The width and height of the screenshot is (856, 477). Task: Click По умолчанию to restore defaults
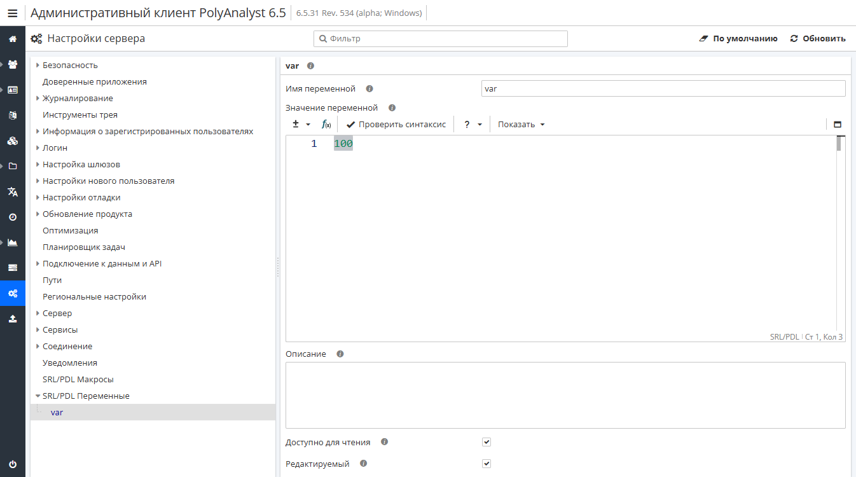point(739,38)
